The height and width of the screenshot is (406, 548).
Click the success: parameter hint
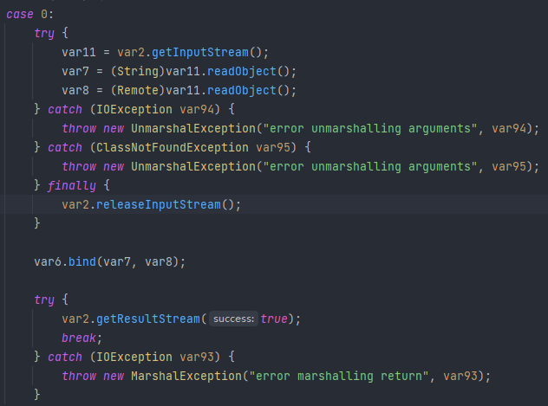[x=233, y=319]
